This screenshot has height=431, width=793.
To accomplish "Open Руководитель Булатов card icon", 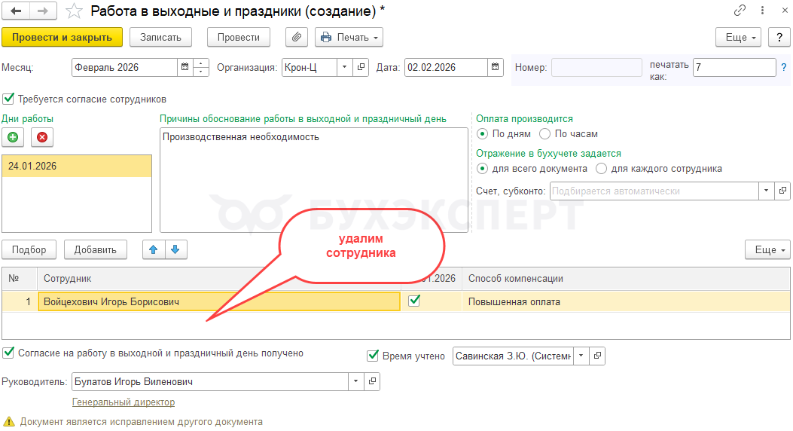I will (x=372, y=381).
